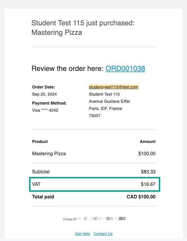The width and height of the screenshot is (187, 241).
Task: Click the VAT amount $16.67
Action: pyautogui.click(x=148, y=184)
